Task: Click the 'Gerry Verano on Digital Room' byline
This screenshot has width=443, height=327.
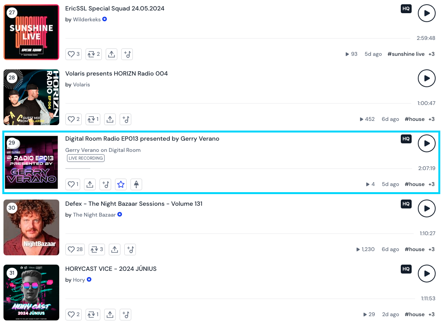Action: (x=103, y=150)
